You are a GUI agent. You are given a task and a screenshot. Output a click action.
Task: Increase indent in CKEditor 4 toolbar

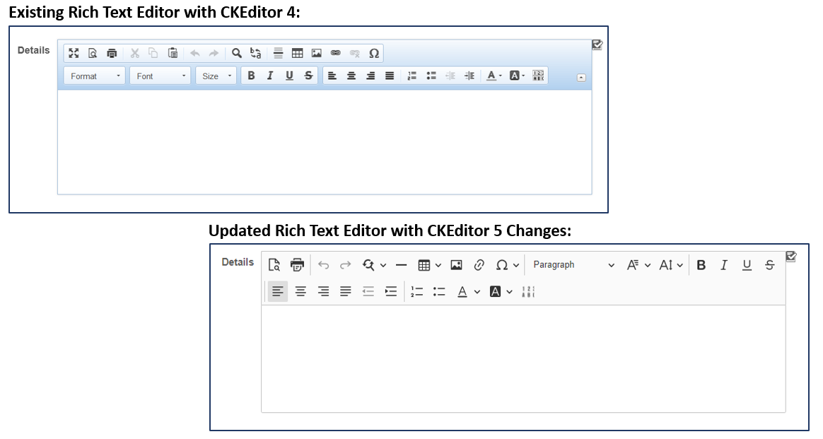point(469,76)
